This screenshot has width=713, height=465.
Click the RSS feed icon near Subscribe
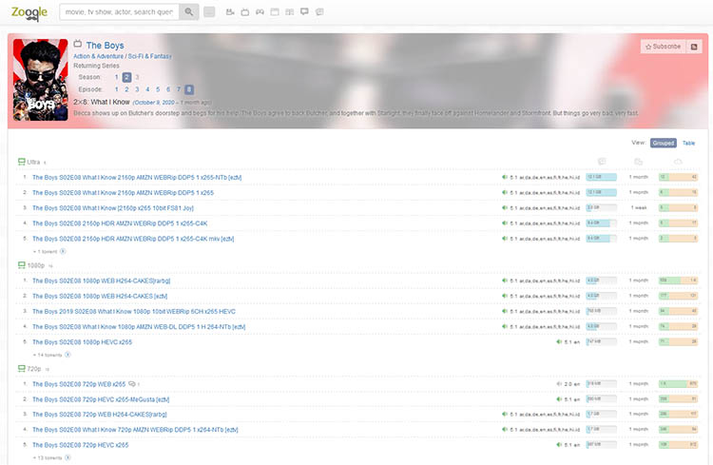click(694, 47)
